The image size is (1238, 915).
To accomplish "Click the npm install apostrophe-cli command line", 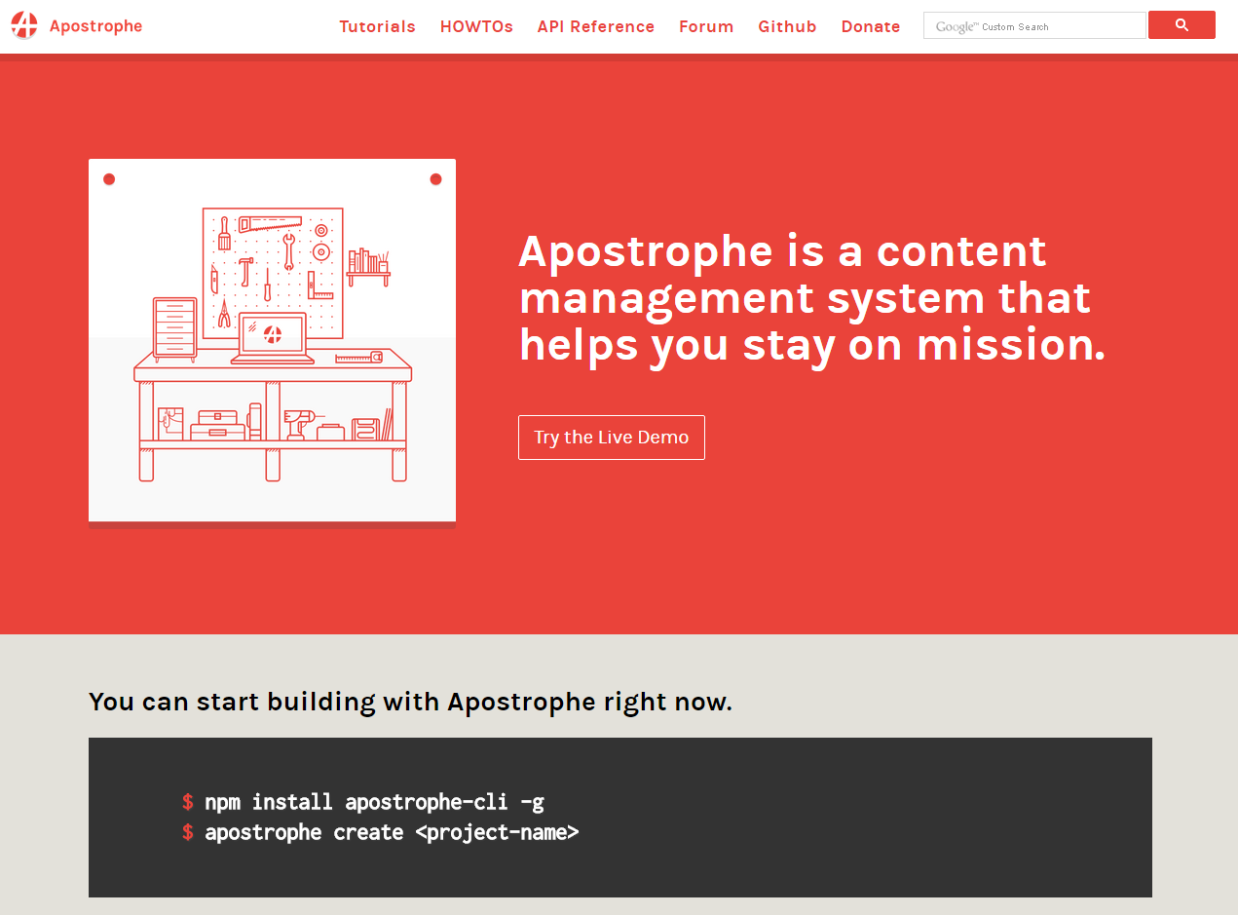I will tap(374, 802).
